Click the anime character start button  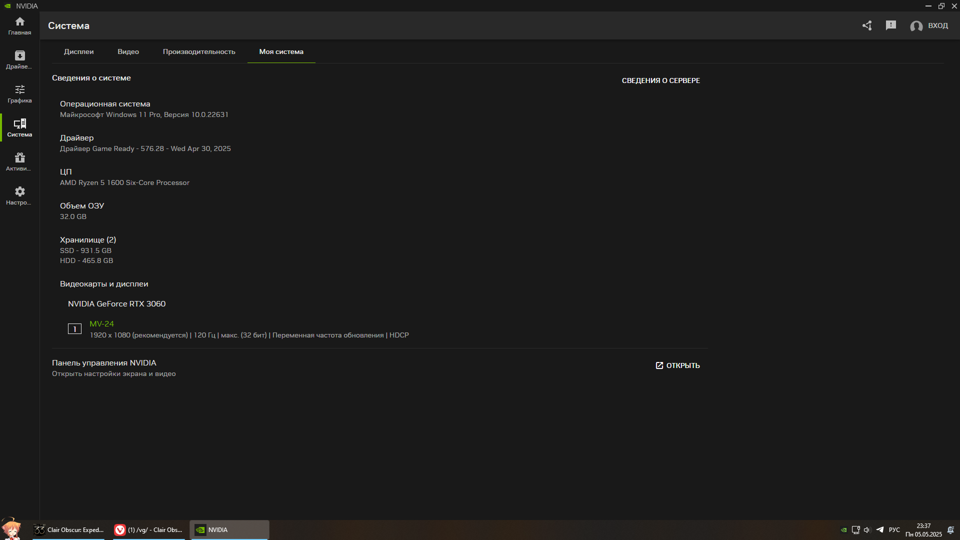click(11, 529)
